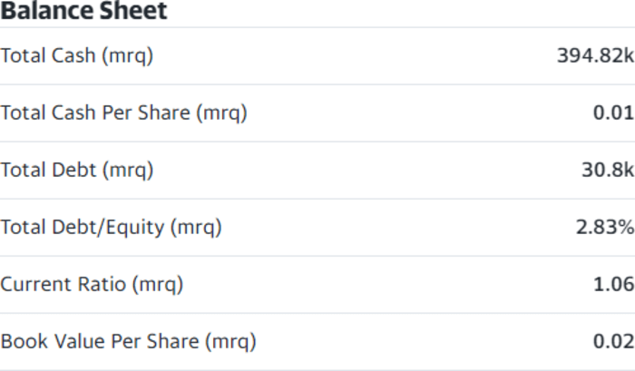Click the 1.06 current ratio value
Viewport: 635px width, 371px height.
[x=613, y=284]
